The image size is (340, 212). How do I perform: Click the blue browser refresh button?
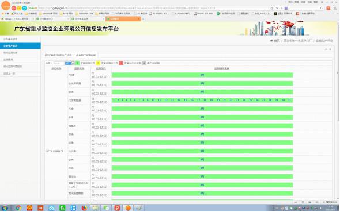click(x=25, y=8)
